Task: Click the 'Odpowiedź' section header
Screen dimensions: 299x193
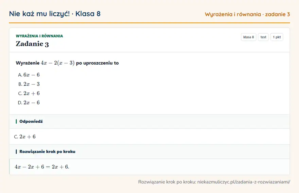Action: pos(149,122)
